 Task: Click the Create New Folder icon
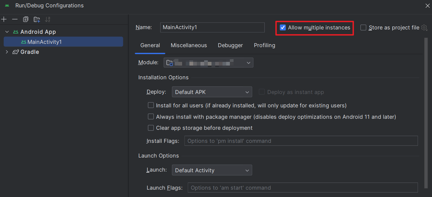click(37, 19)
